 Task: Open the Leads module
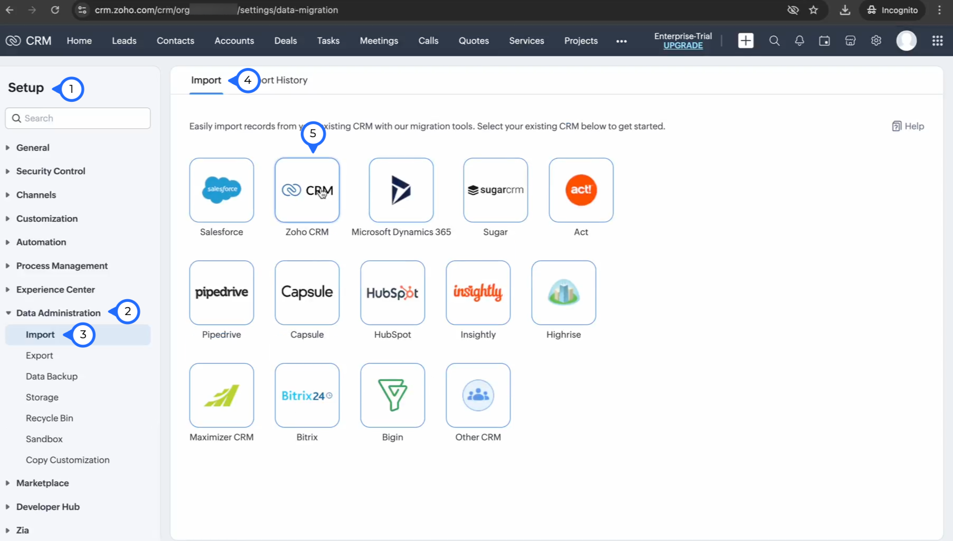click(x=124, y=41)
